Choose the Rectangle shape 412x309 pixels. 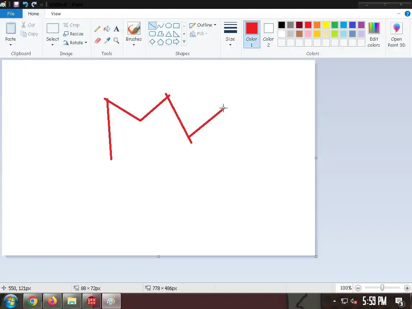177,25
